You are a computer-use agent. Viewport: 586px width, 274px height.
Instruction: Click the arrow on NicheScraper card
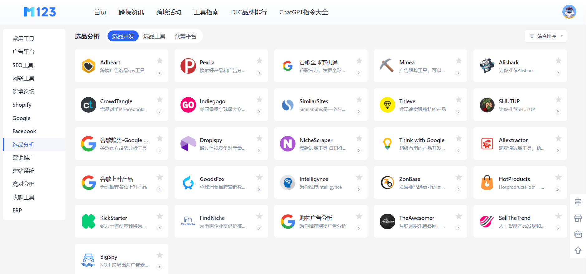click(x=359, y=151)
